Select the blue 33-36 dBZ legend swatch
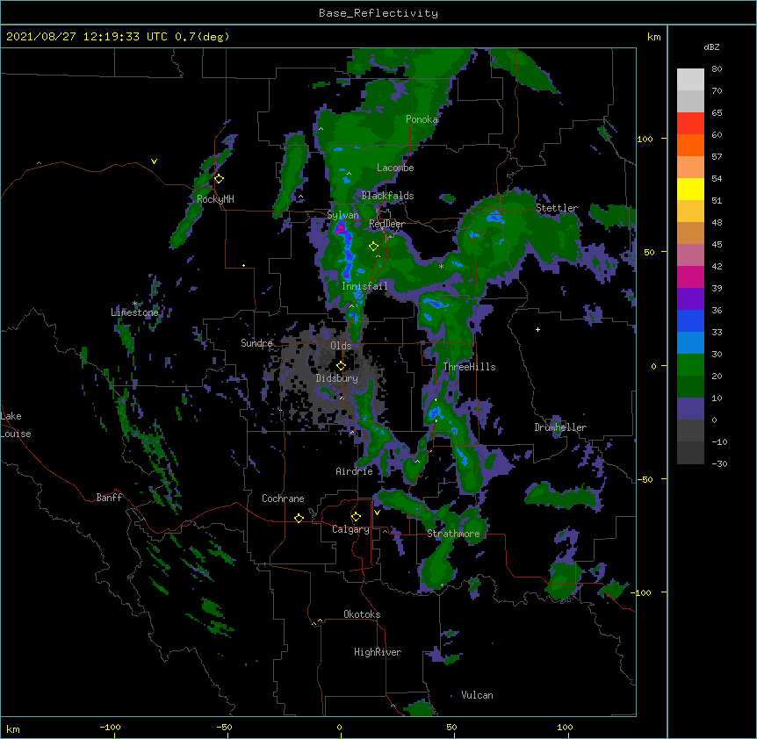 click(690, 320)
